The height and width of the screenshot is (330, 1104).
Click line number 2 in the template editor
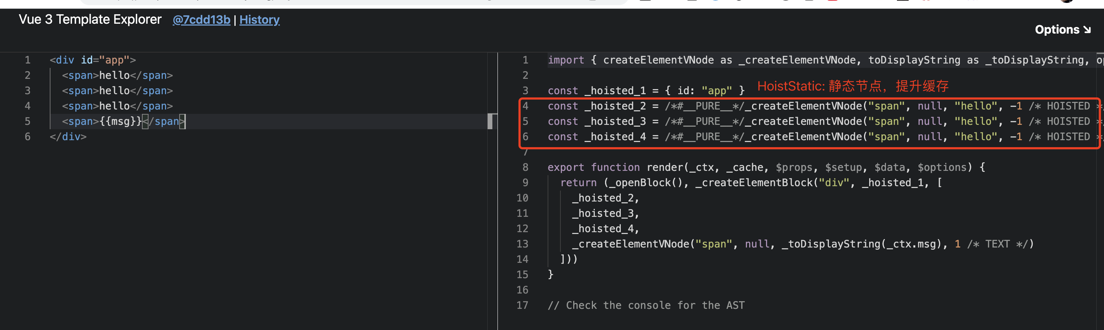pos(27,75)
